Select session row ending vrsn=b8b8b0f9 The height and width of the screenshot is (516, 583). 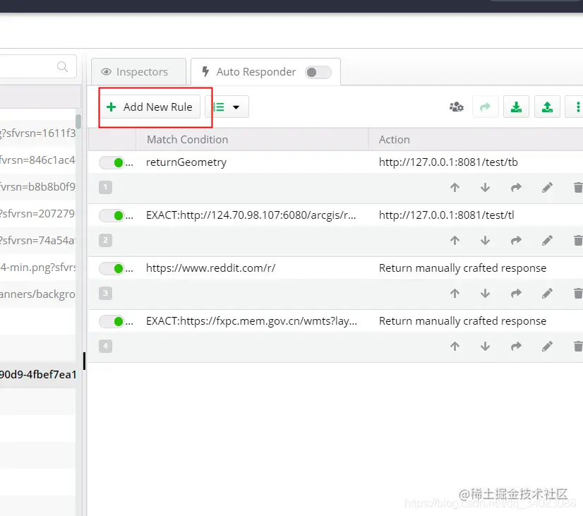coord(37,186)
